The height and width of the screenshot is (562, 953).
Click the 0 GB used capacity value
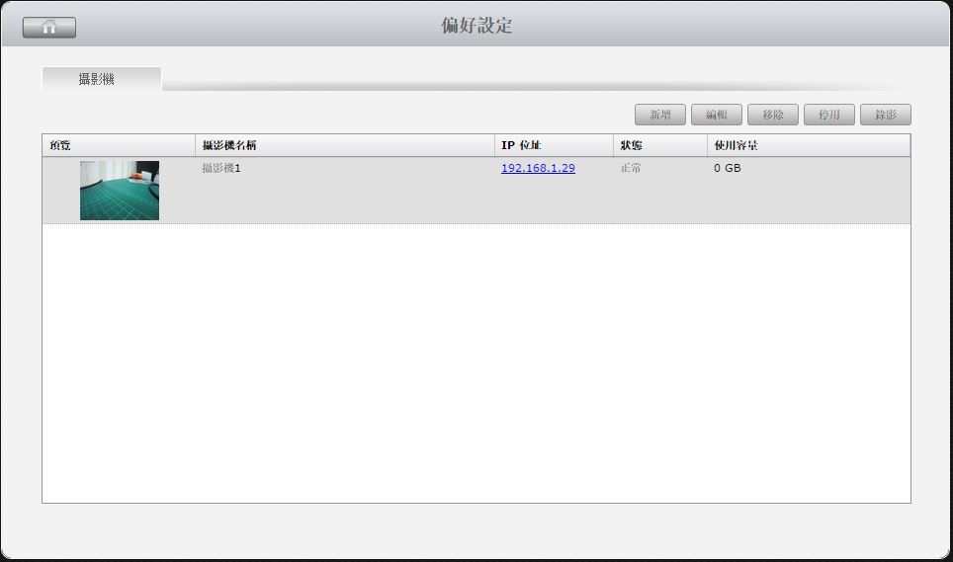(x=728, y=168)
